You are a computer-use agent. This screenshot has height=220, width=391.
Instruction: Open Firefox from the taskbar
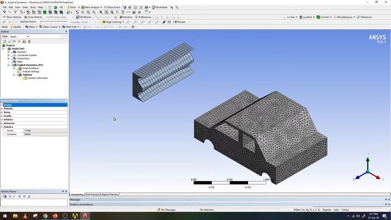point(55,216)
